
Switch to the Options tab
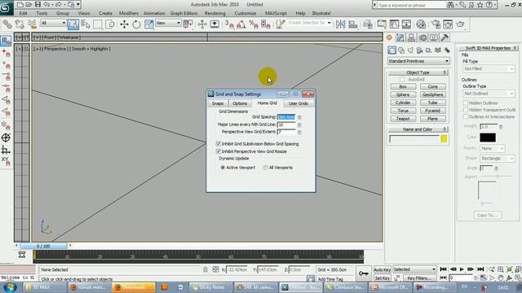coord(240,103)
